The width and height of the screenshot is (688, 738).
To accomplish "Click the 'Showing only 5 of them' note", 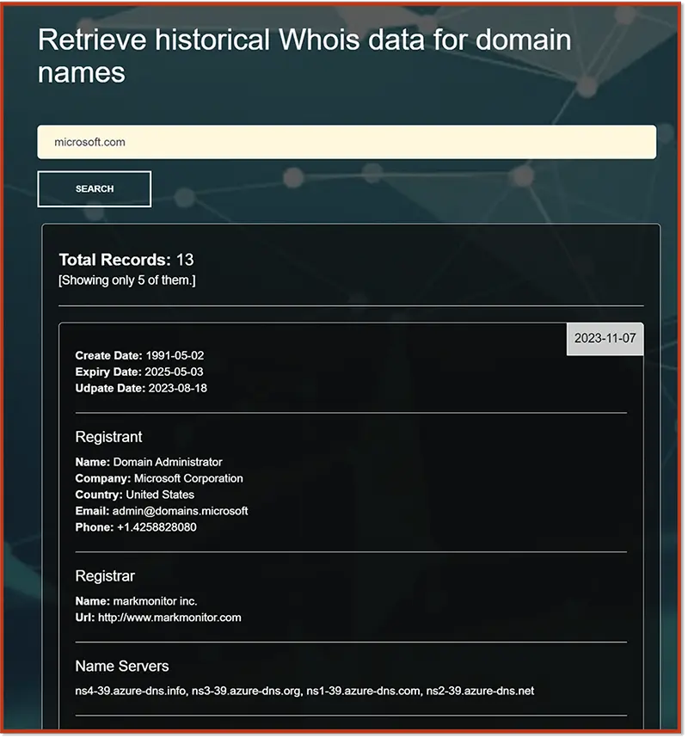I will (126, 280).
